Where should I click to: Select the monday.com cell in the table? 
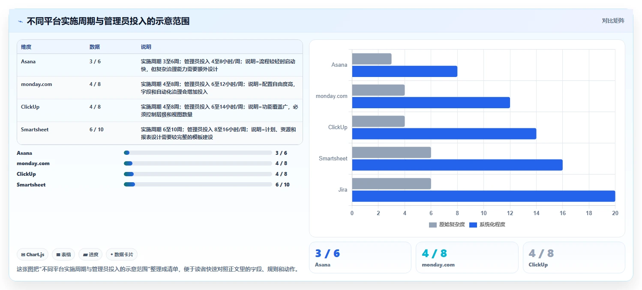tap(36, 84)
